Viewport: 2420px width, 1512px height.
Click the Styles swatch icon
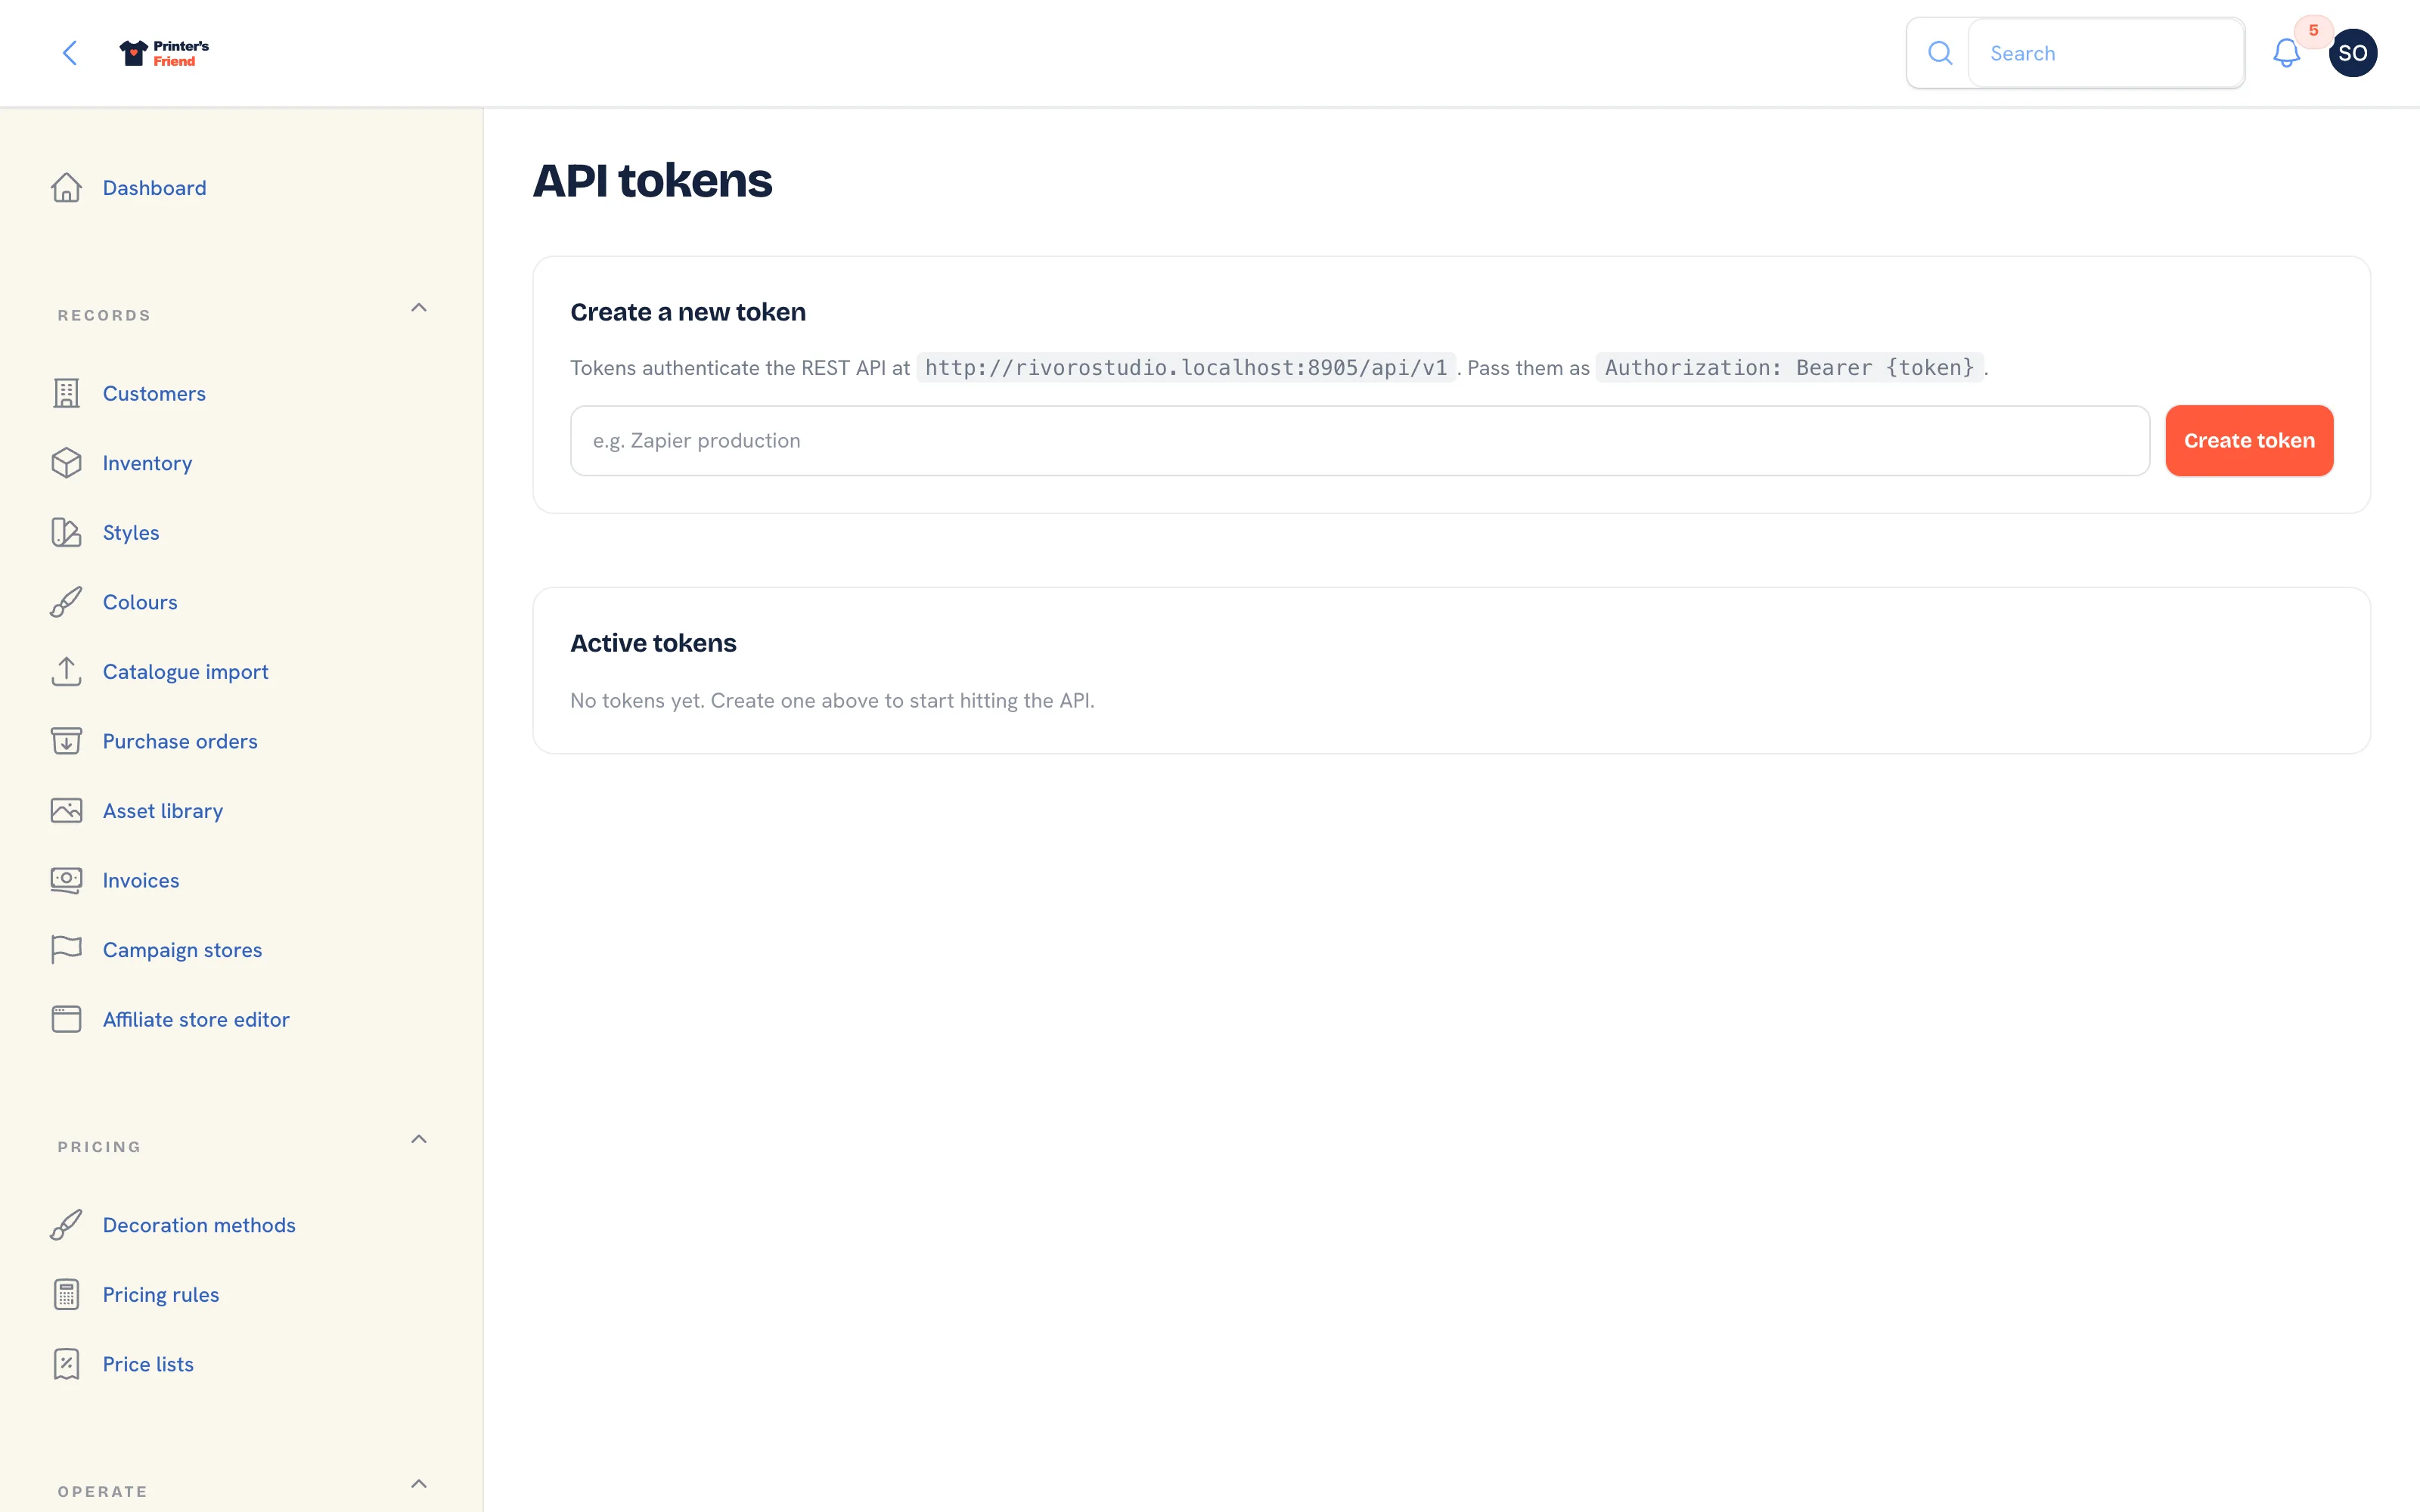click(66, 532)
